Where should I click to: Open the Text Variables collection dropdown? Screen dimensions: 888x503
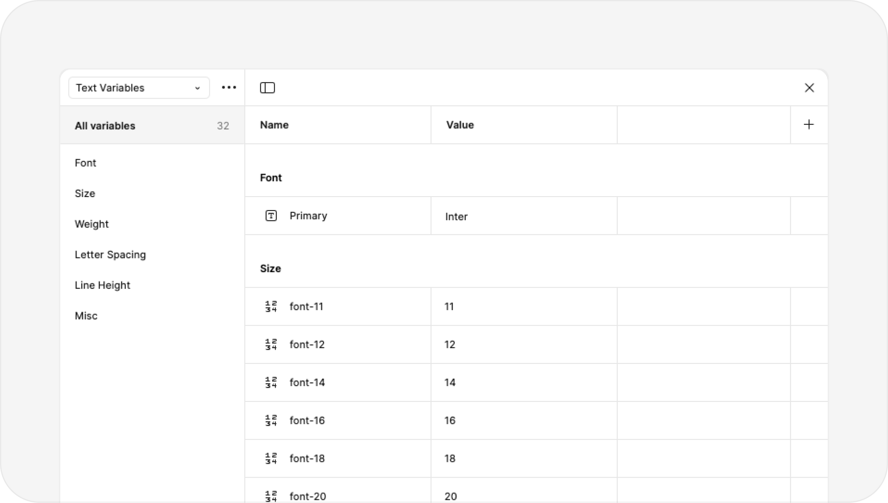(138, 88)
